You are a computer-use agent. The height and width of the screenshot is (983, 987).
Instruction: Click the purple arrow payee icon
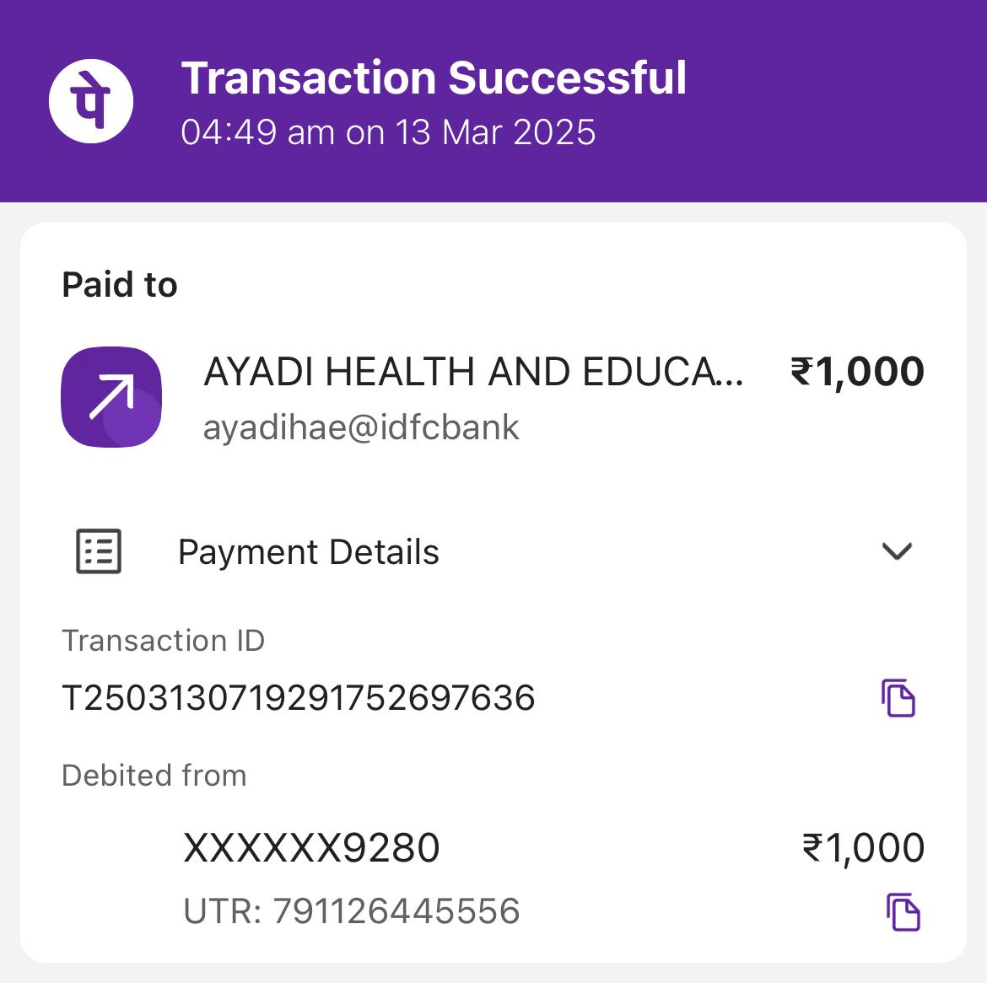pyautogui.click(x=111, y=397)
